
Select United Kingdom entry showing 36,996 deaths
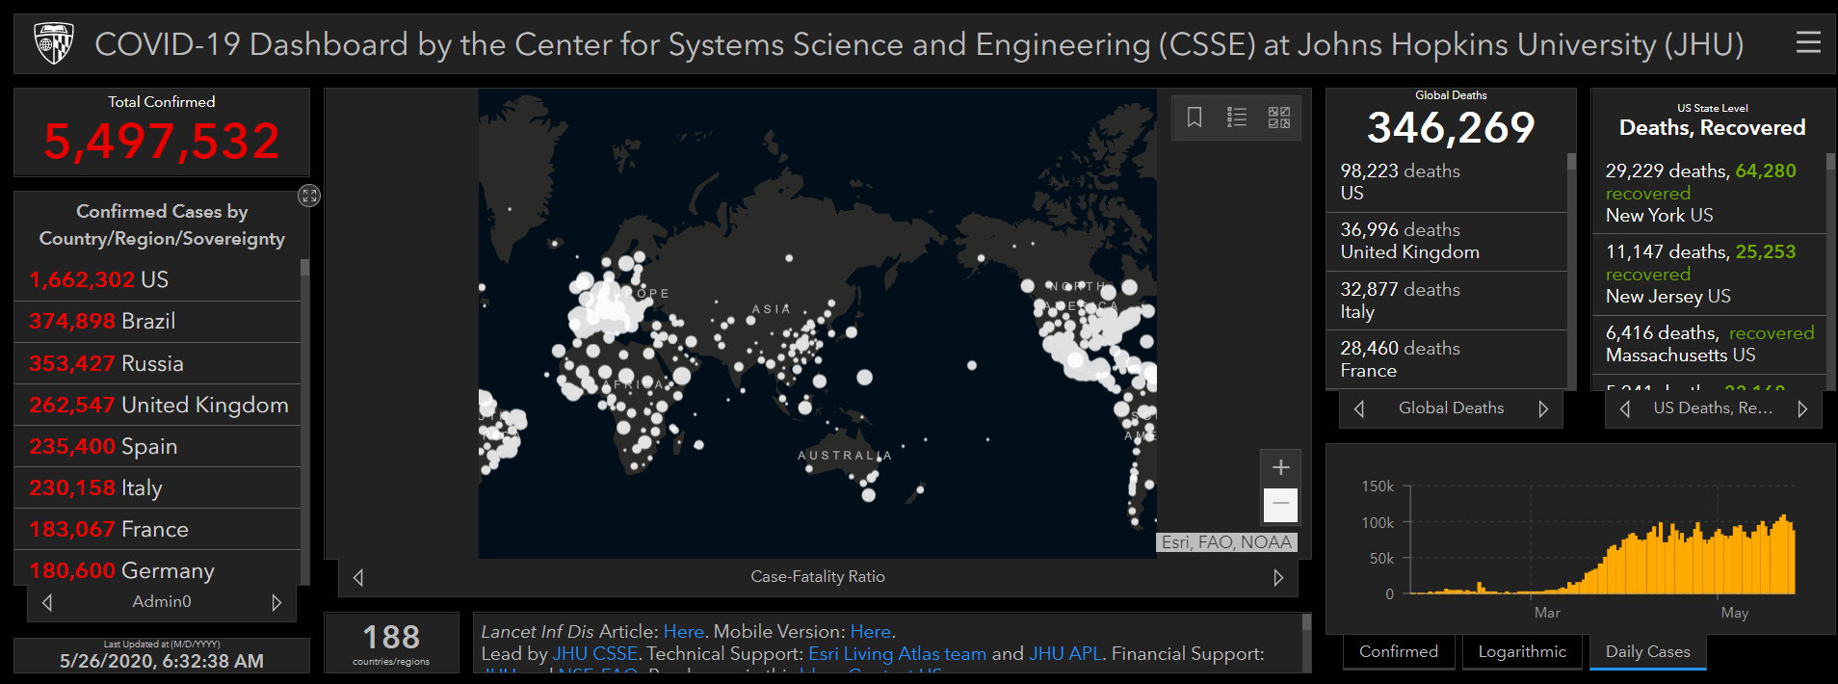[1447, 241]
